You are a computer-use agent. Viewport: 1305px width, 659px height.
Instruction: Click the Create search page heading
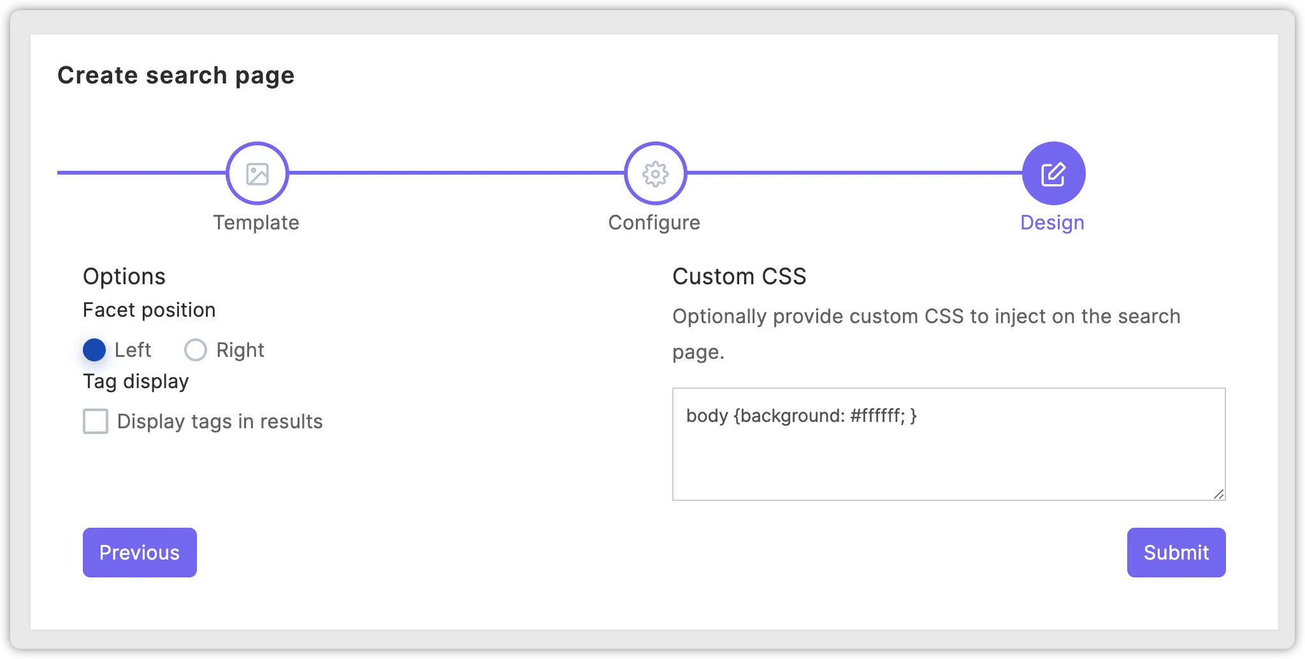click(176, 75)
